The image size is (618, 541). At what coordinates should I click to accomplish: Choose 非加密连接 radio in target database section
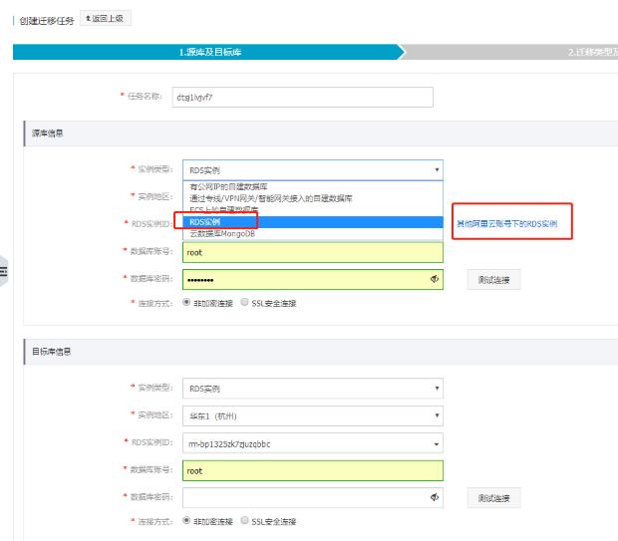(x=187, y=521)
